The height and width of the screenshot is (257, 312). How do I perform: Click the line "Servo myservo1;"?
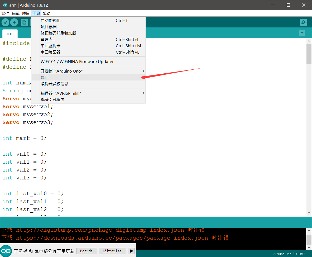[28, 107]
